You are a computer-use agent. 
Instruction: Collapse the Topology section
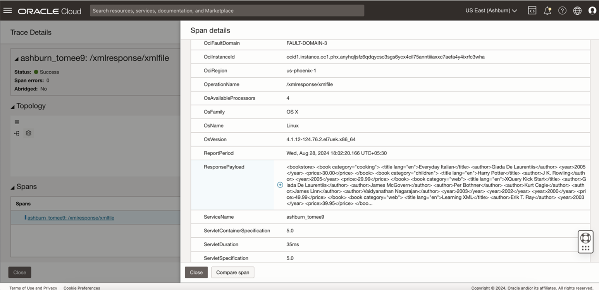tap(13, 106)
